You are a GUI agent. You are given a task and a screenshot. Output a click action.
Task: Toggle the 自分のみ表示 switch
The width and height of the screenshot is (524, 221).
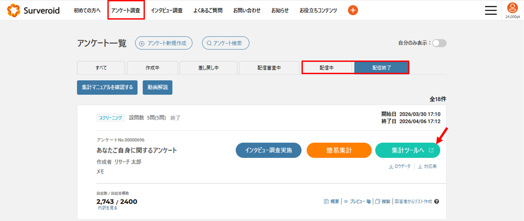[x=439, y=43]
